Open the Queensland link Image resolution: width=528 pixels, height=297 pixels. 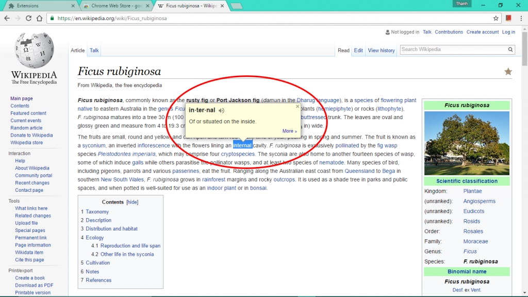359,171
